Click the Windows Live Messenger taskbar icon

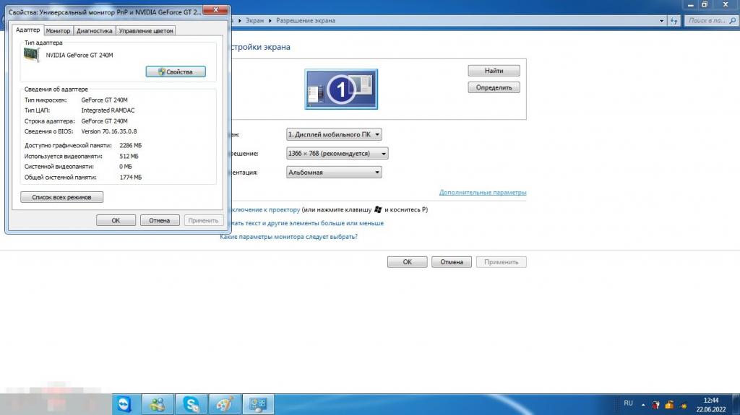(158, 404)
